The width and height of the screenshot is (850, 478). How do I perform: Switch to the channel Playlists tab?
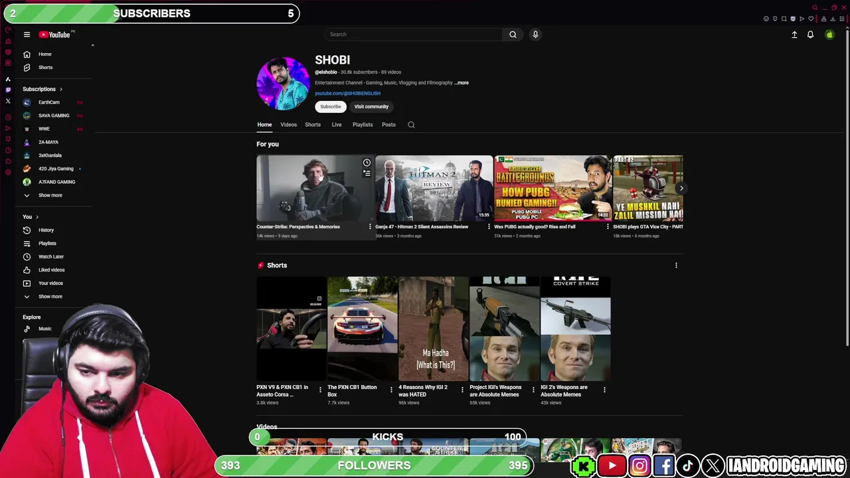click(x=363, y=125)
